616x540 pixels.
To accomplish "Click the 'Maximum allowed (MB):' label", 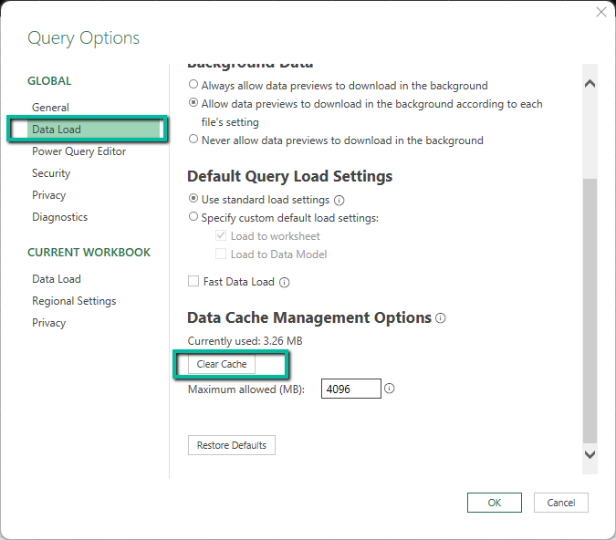I will 246,389.
